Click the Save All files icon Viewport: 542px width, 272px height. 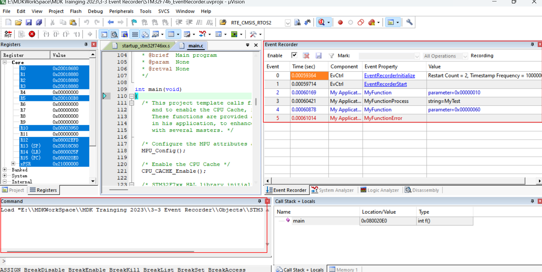[39, 22]
